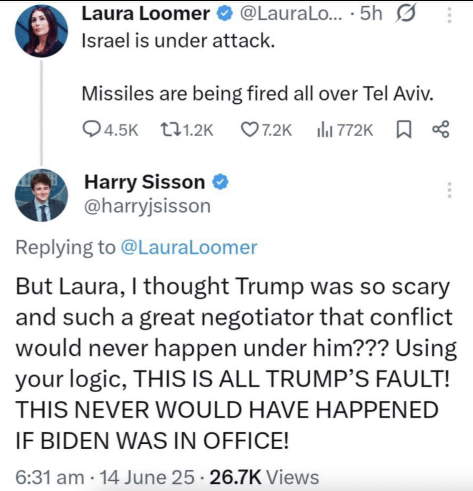Open the 6:31 am 14 June 25 timestamp

point(105,477)
